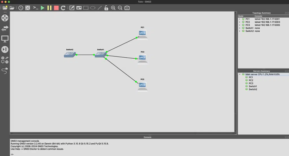Select Switch1 row in Topology Summary
This screenshot has width=289, height=156.
[x=263, y=28]
